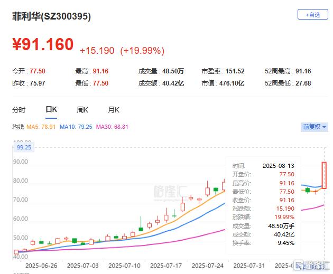Viewport: 333px width, 274px height.
Task: Click the 成交量 value 48.50万
Action: coord(173,71)
